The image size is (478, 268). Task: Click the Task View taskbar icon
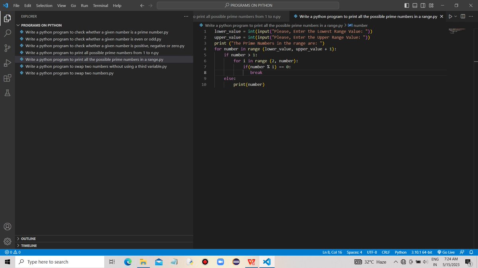tap(112, 262)
